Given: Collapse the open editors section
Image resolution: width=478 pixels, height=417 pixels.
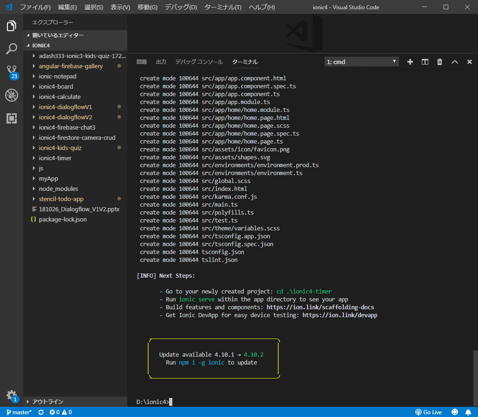Looking at the screenshot, I should [75, 35].
